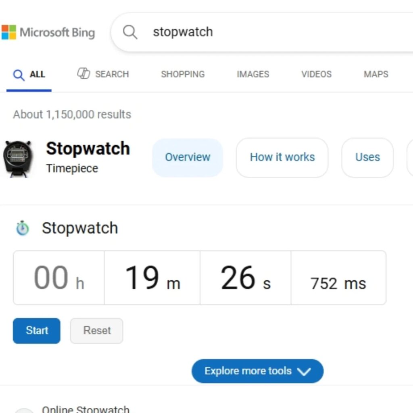Go to the VIDEOS tab
Image resolution: width=413 pixels, height=413 pixels.
coord(316,74)
